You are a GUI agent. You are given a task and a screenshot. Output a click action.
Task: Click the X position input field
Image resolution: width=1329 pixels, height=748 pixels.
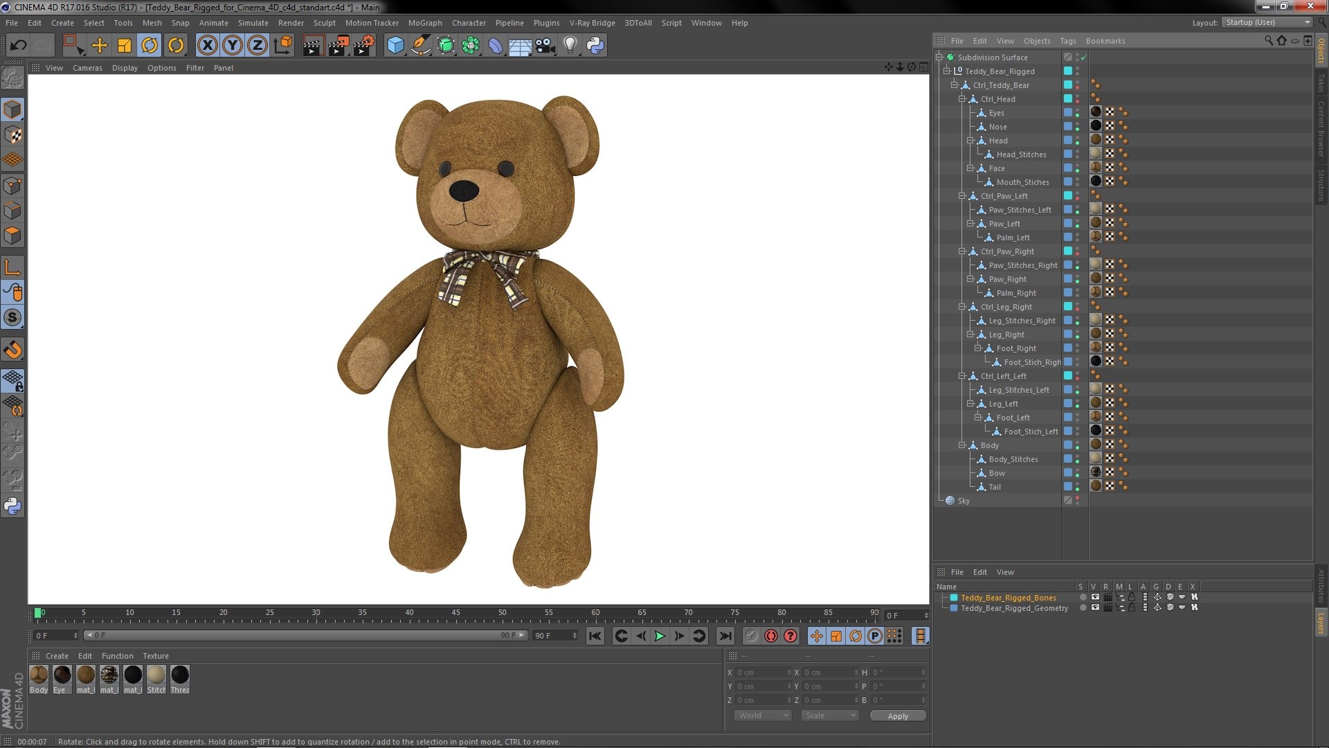click(763, 673)
